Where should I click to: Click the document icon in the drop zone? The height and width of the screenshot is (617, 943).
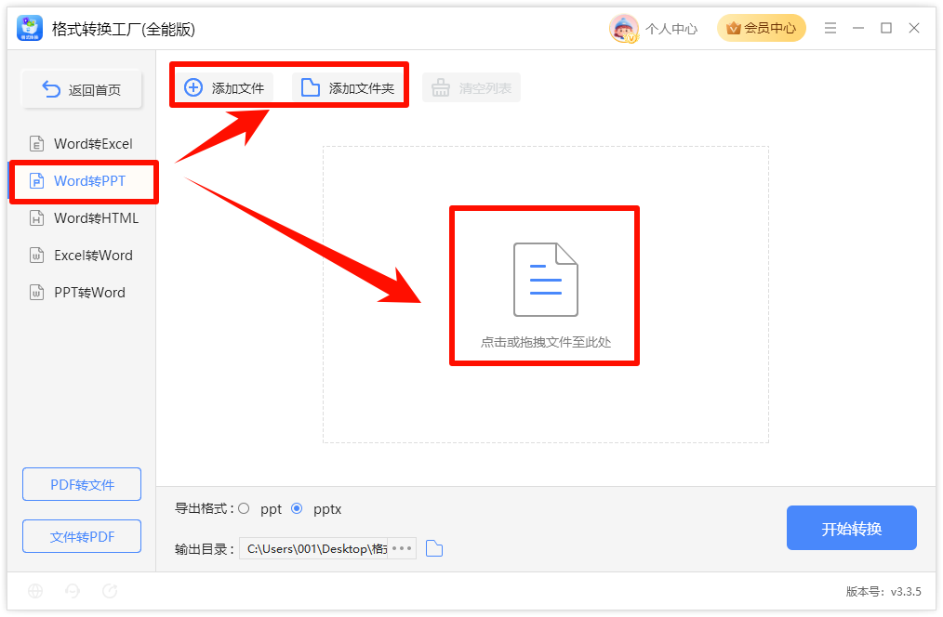point(546,280)
